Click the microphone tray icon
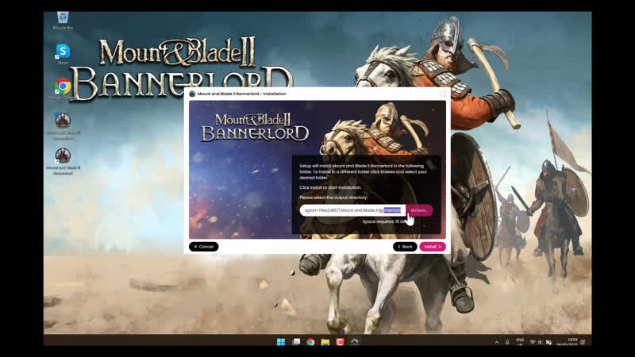The width and height of the screenshot is (635, 357). pyautogui.click(x=507, y=342)
